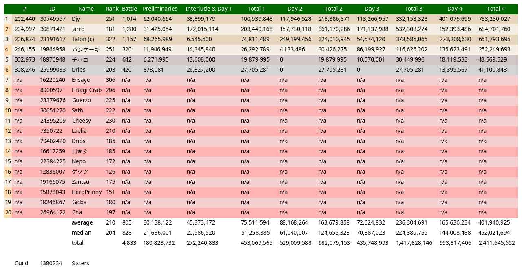
Task: Click the guild name 'Sixters'
Action: 80,263
